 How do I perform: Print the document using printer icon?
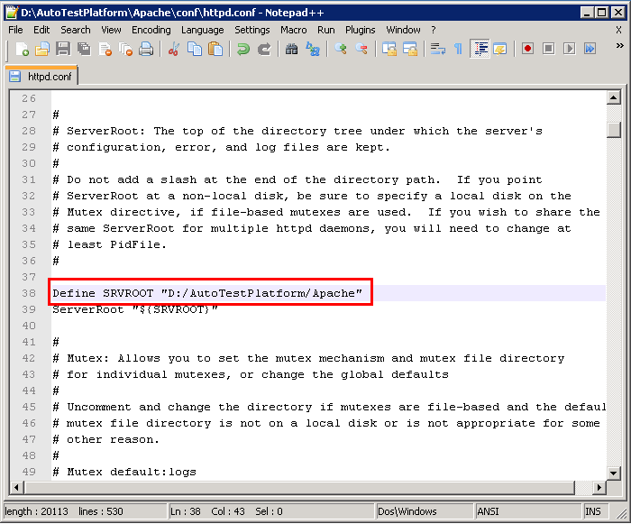[x=146, y=49]
